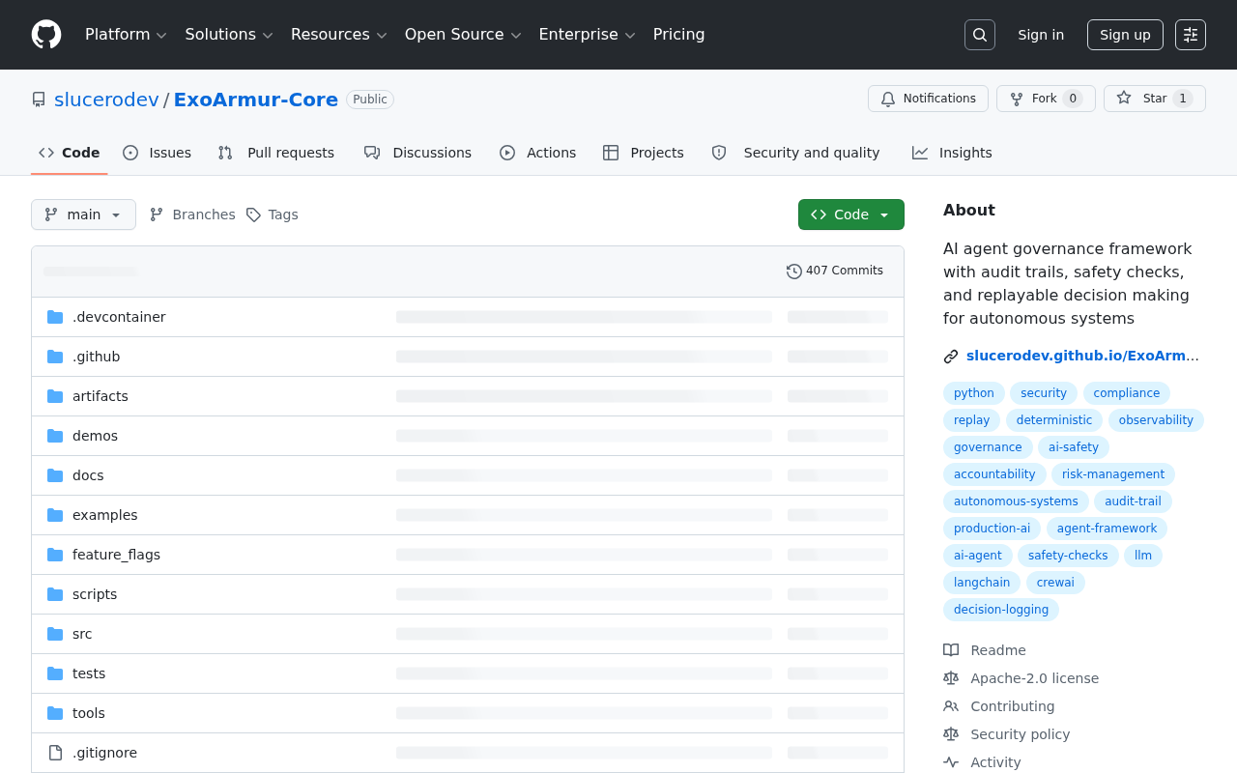Select the python topic tag
The width and height of the screenshot is (1237, 773).
pos(974,393)
